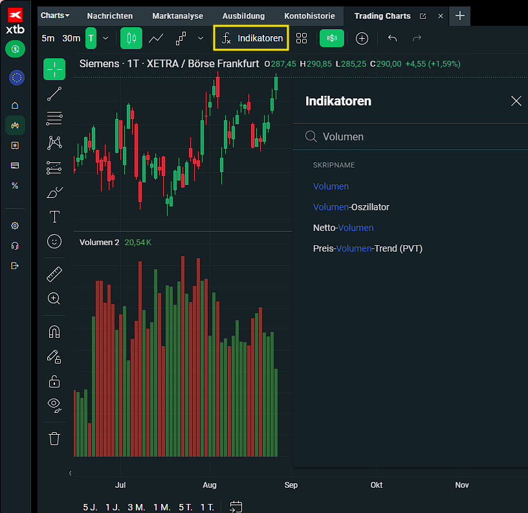Select Preis-Volumen-Trend (PVT) indicator
The width and height of the screenshot is (528, 513).
(368, 248)
